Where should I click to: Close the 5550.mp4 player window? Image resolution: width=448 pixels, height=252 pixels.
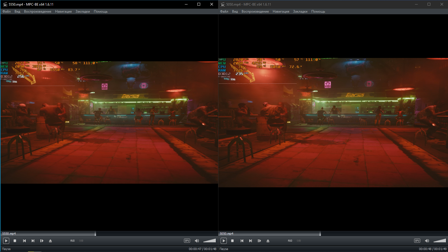pos(212,4)
